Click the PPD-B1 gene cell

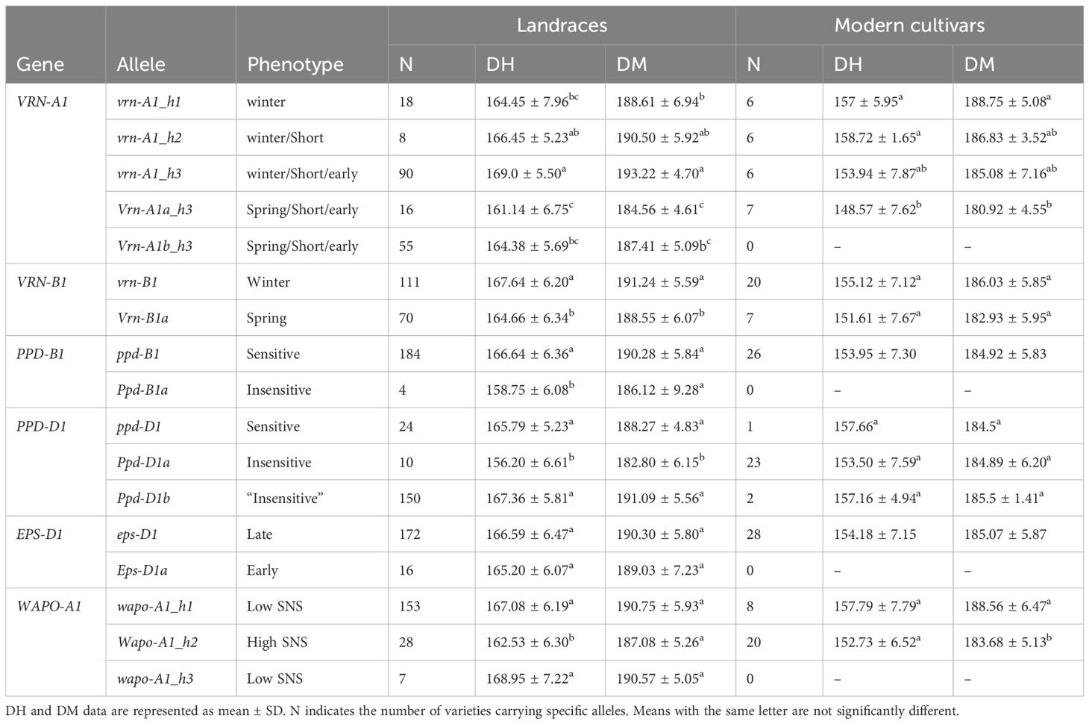[41, 354]
